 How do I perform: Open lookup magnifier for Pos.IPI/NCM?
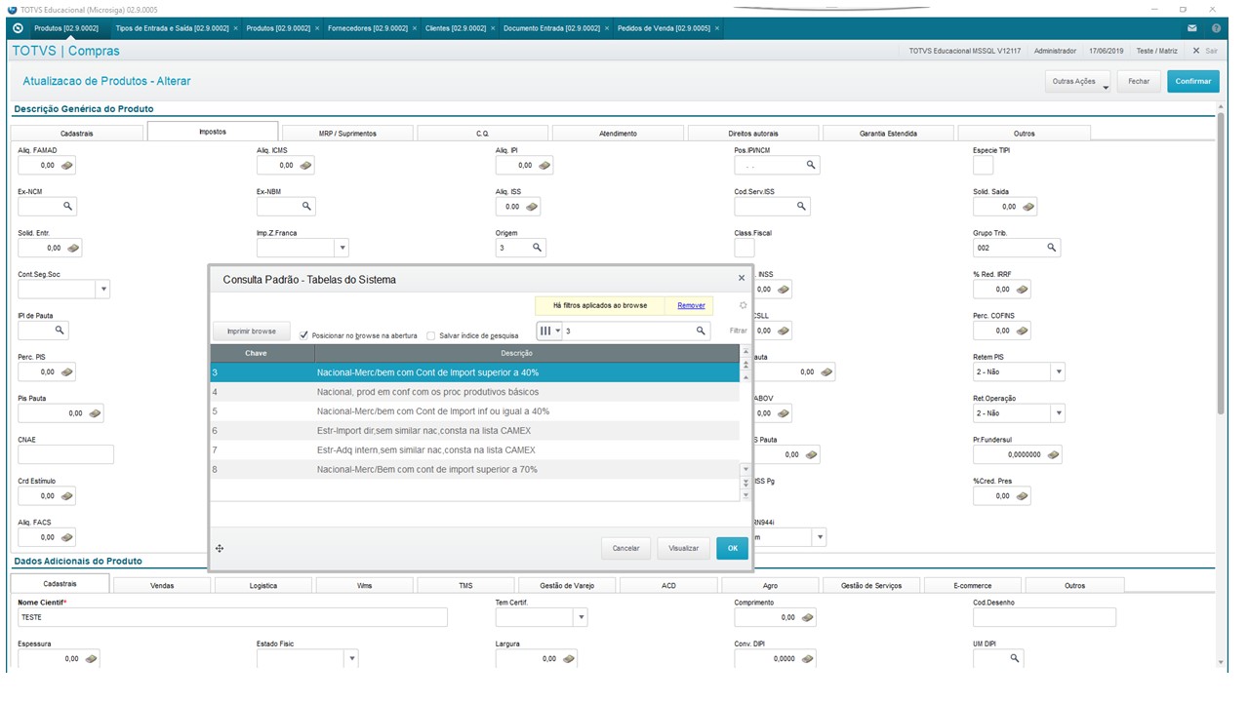pyautogui.click(x=810, y=166)
